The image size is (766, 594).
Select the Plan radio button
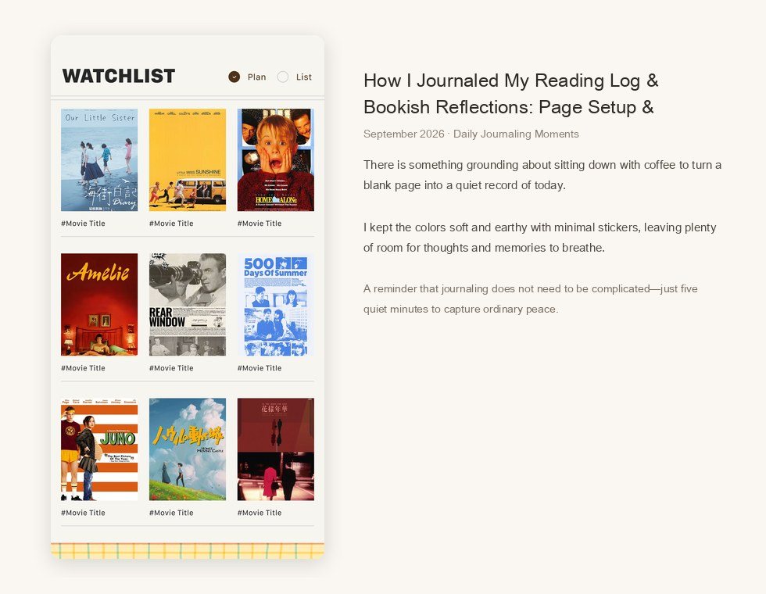234,77
